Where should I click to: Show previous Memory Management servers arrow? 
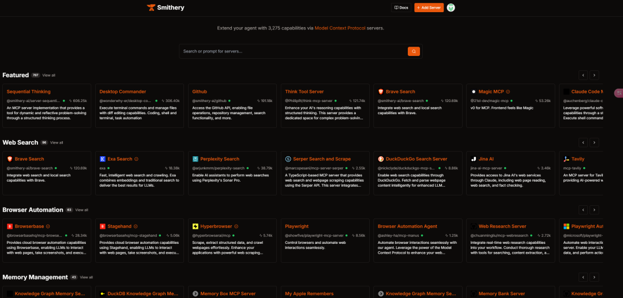(x=583, y=277)
